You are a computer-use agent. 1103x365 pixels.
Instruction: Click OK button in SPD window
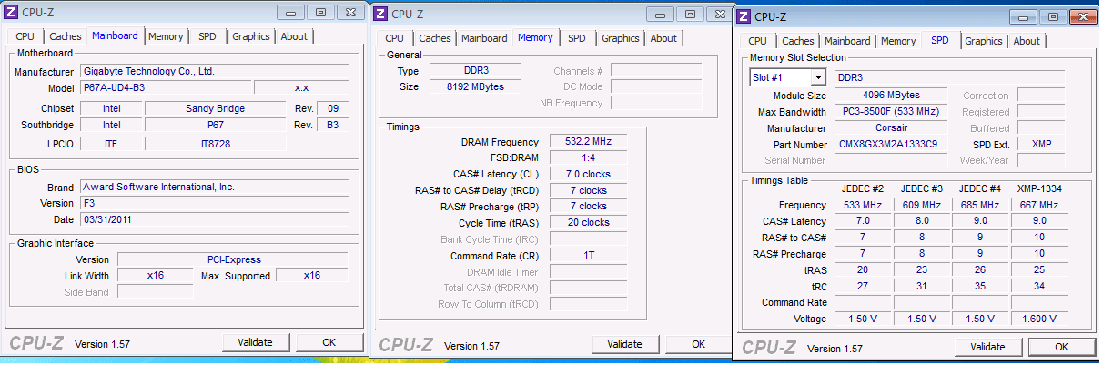click(1061, 347)
